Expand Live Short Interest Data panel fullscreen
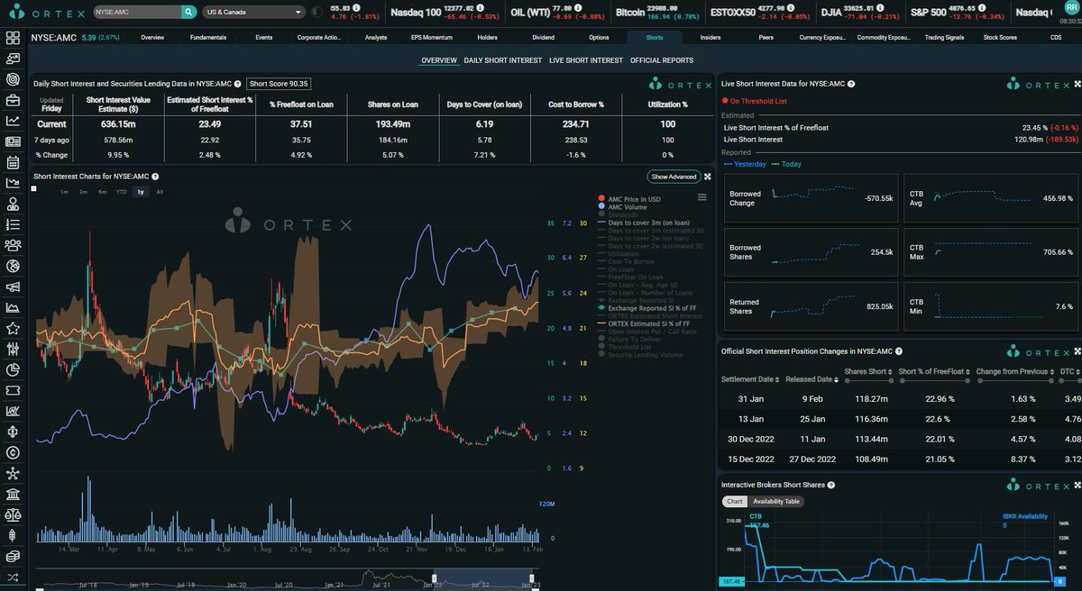The width and height of the screenshot is (1082, 591). [x=1077, y=84]
